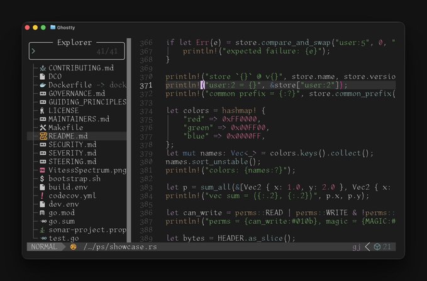This screenshot has height=281, width=427.
Task: Click the README.md orange icon
Action: click(x=43, y=136)
